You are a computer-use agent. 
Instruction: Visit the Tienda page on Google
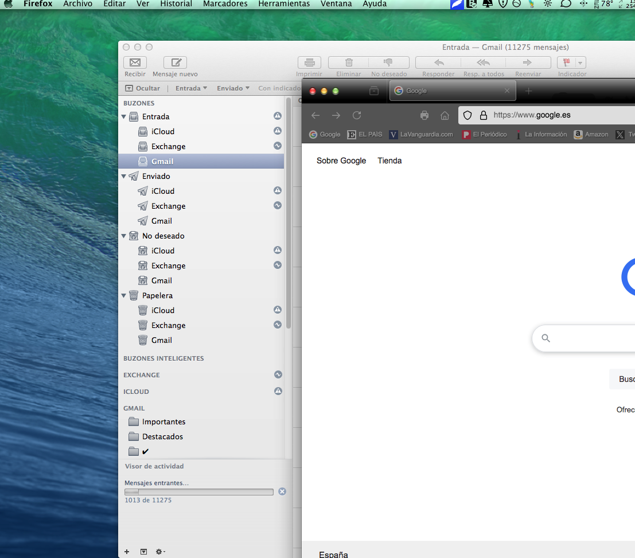389,161
